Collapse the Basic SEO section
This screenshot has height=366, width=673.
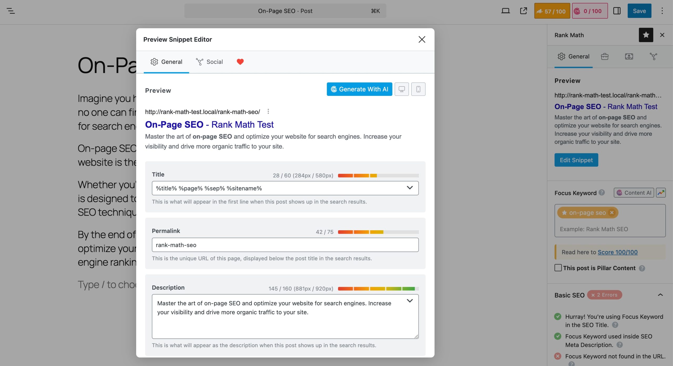coord(660,295)
